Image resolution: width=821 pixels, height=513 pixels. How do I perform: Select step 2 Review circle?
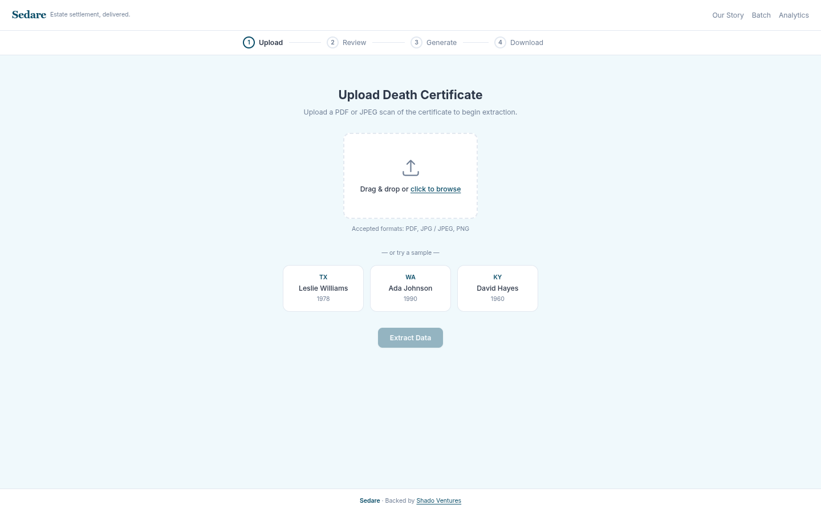332,43
